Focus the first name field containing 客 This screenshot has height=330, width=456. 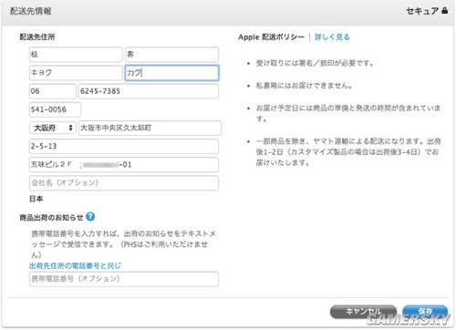(171, 55)
